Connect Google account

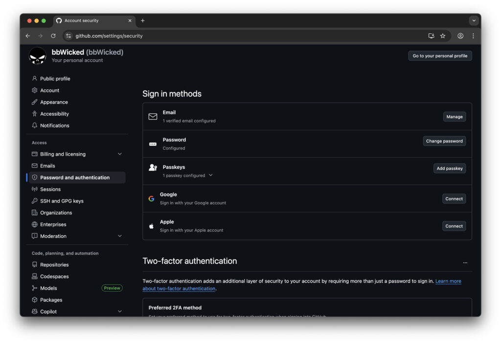pyautogui.click(x=454, y=199)
